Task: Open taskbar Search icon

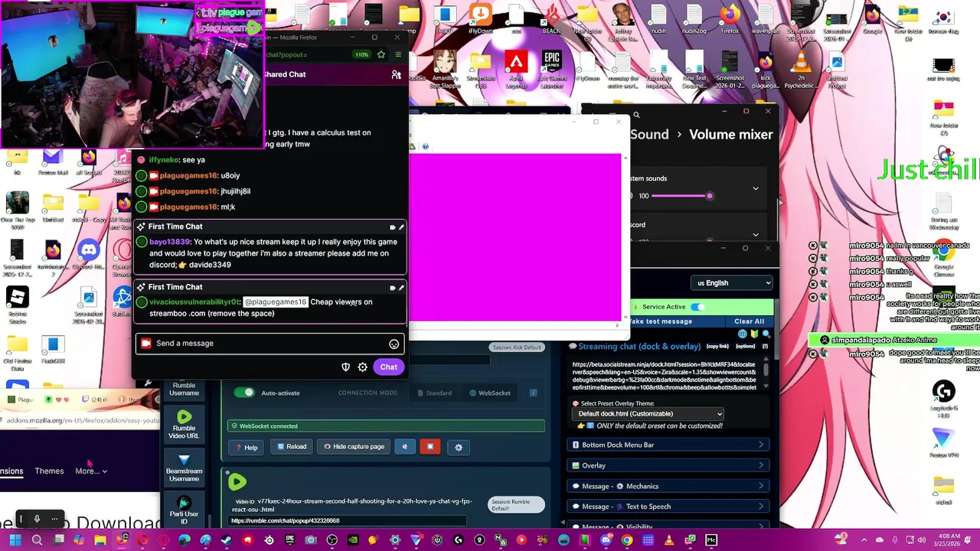Action: point(37,540)
